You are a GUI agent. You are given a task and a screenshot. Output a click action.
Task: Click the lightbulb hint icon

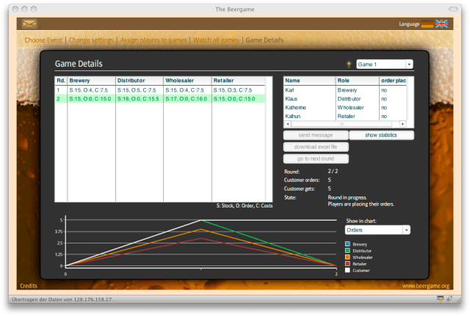click(347, 65)
